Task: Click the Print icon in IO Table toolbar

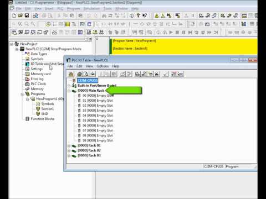Action: pyautogui.click(x=80, y=74)
